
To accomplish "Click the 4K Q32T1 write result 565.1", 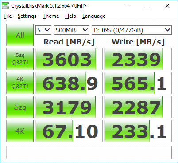I will (x=138, y=83).
